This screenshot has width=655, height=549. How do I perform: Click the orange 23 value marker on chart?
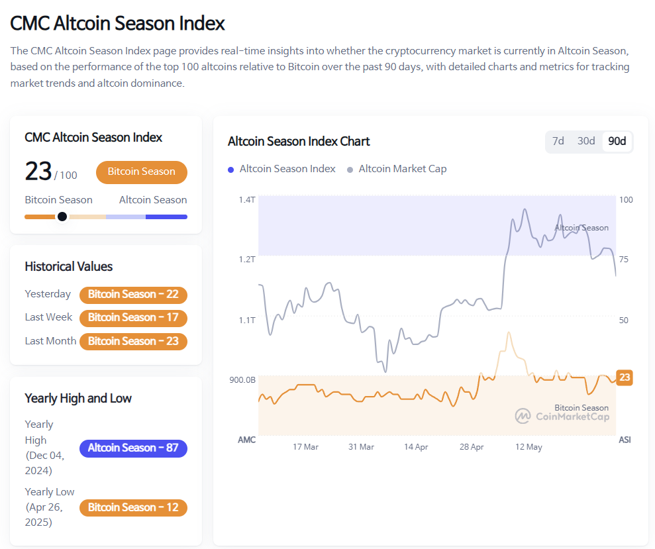pyautogui.click(x=624, y=377)
